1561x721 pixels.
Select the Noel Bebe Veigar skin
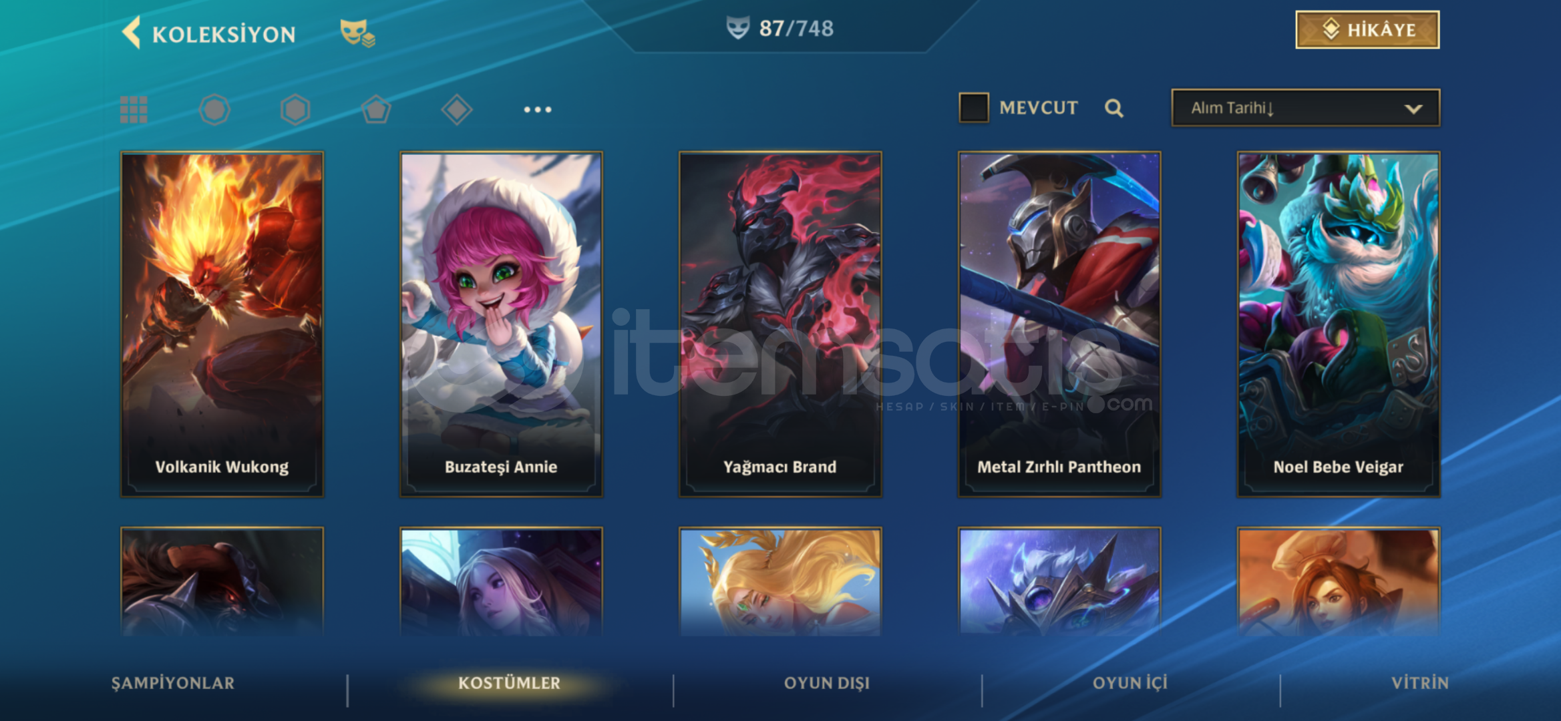point(1339,324)
